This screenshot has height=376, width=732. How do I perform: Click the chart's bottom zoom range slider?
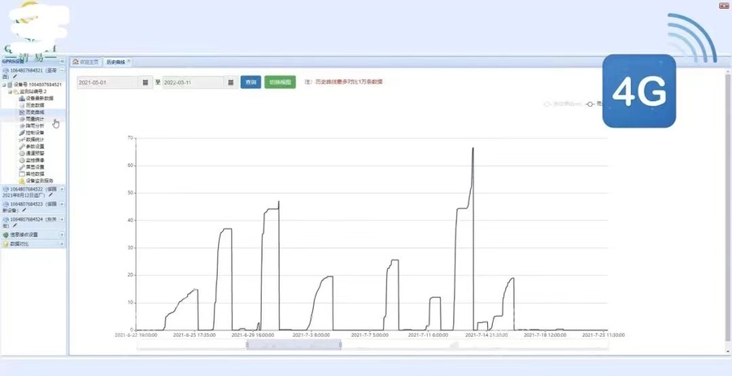coord(293,345)
